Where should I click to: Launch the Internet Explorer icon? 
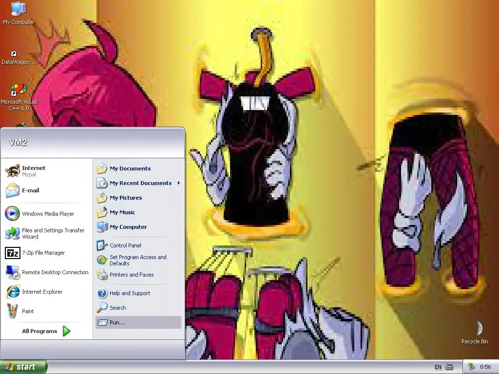[13, 292]
